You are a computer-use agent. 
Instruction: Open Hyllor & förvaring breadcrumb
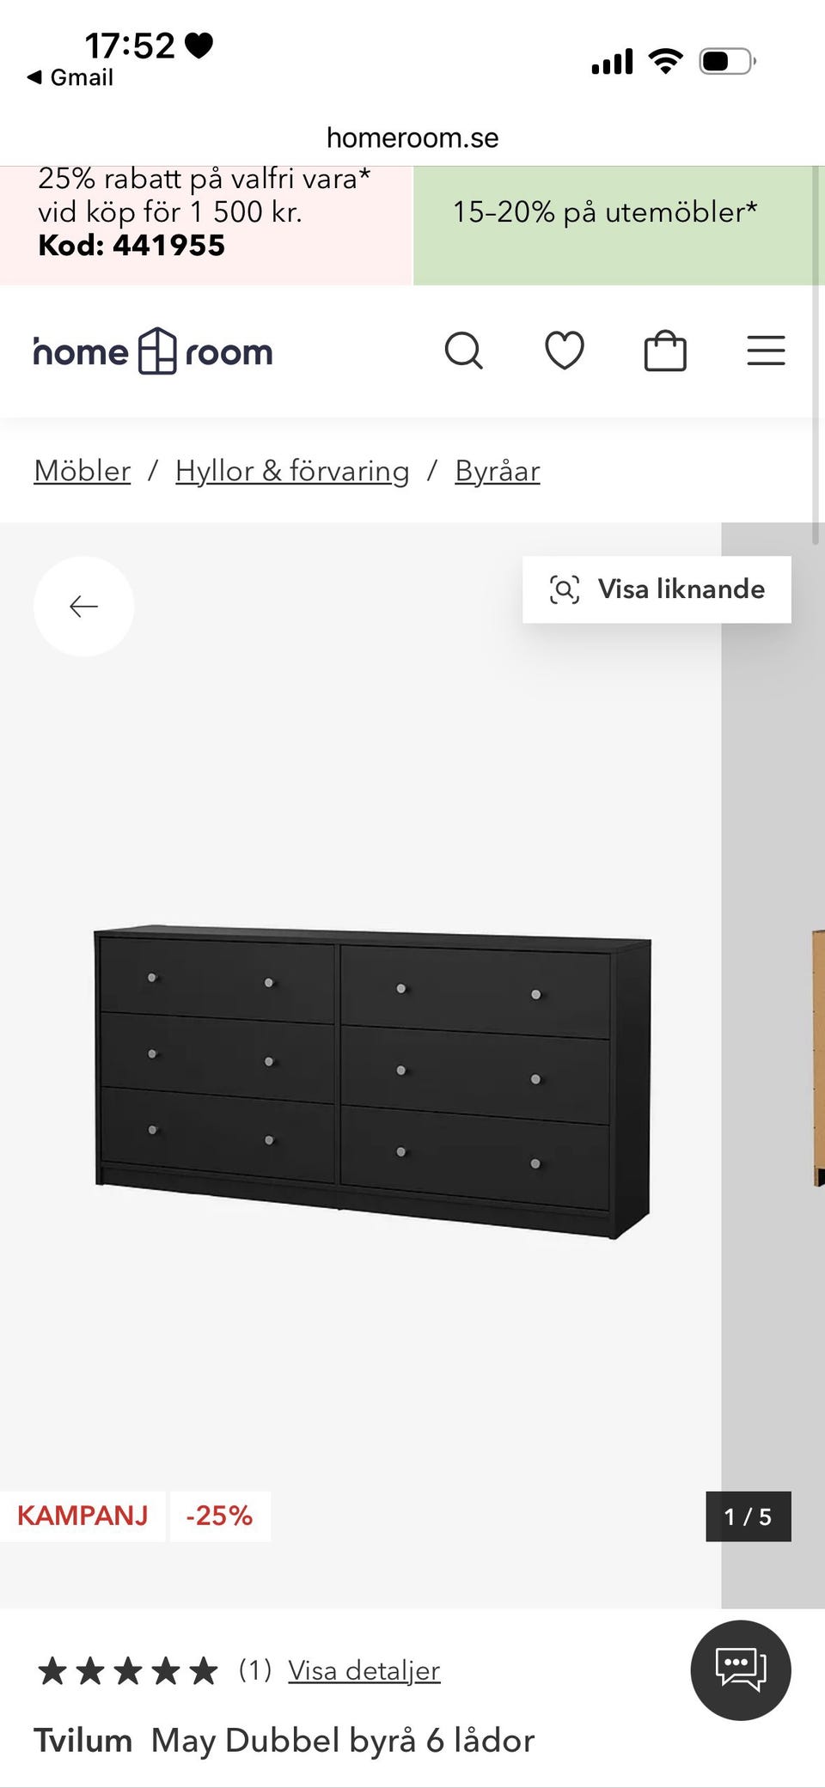click(x=292, y=471)
